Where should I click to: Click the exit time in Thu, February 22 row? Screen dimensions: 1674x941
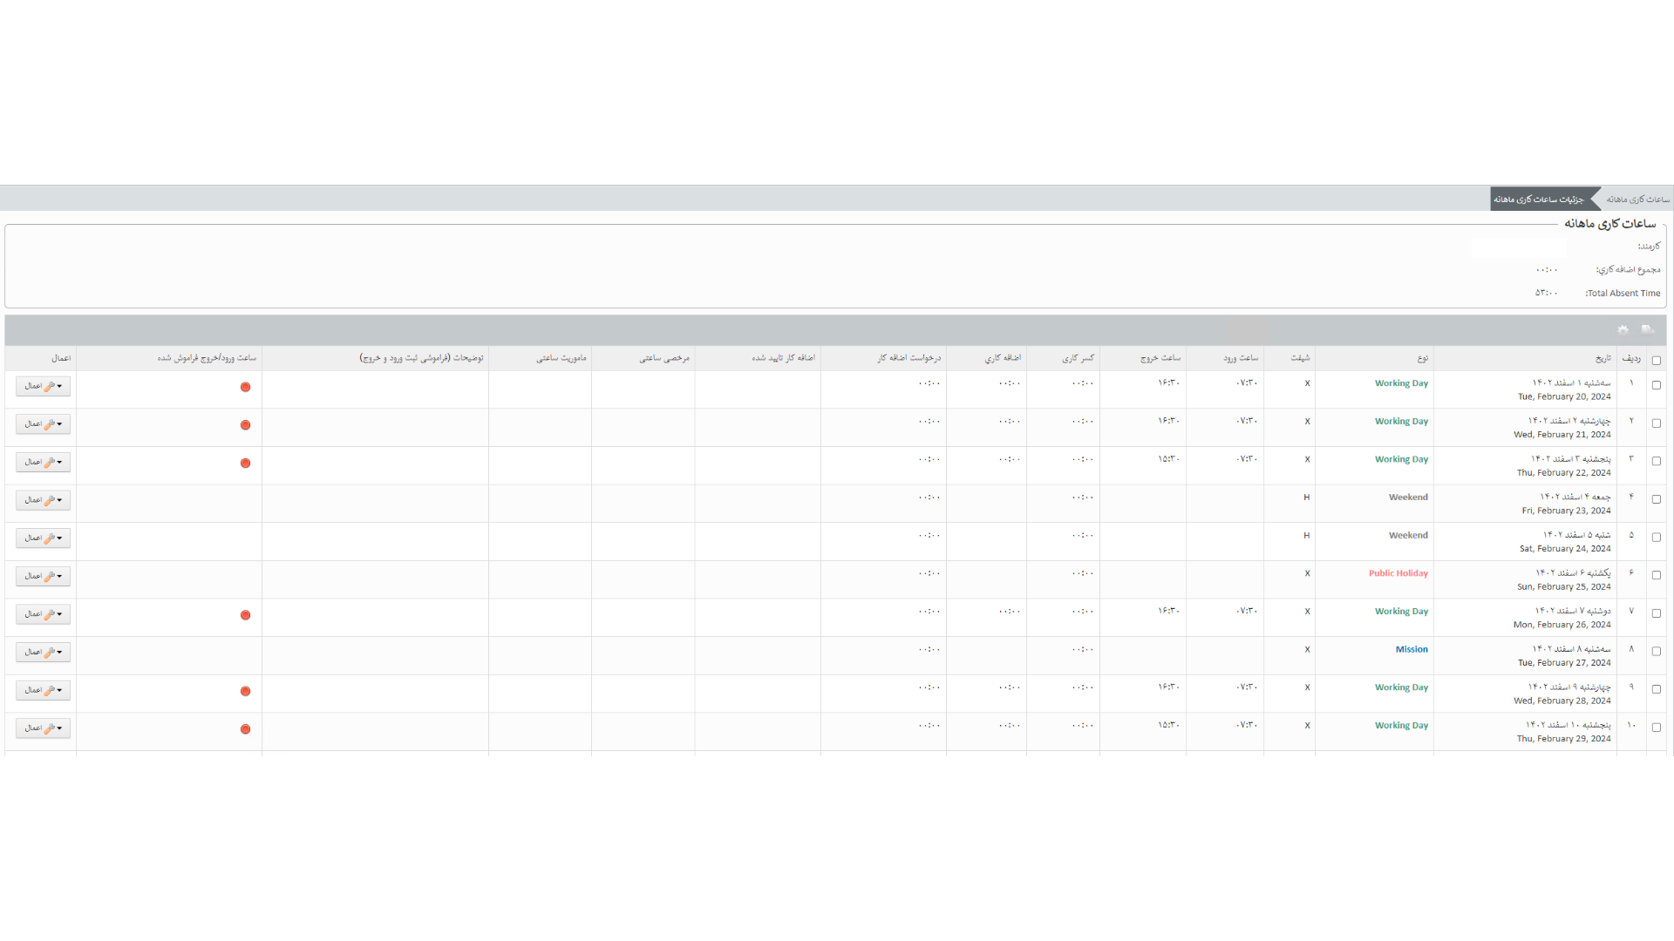pos(1168,459)
